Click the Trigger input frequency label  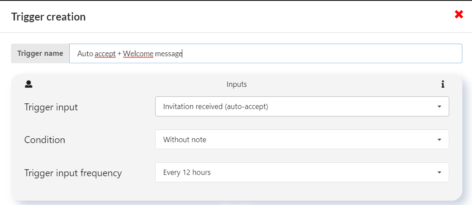point(73,173)
